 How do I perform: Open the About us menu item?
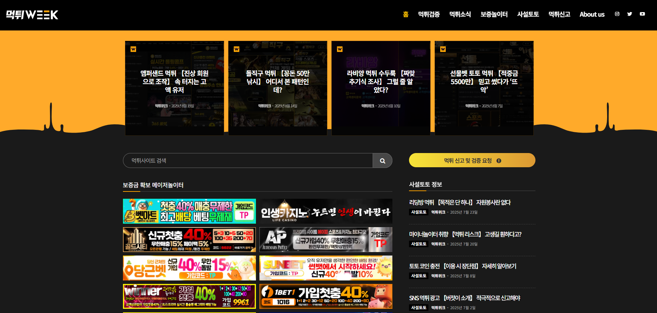click(x=592, y=15)
